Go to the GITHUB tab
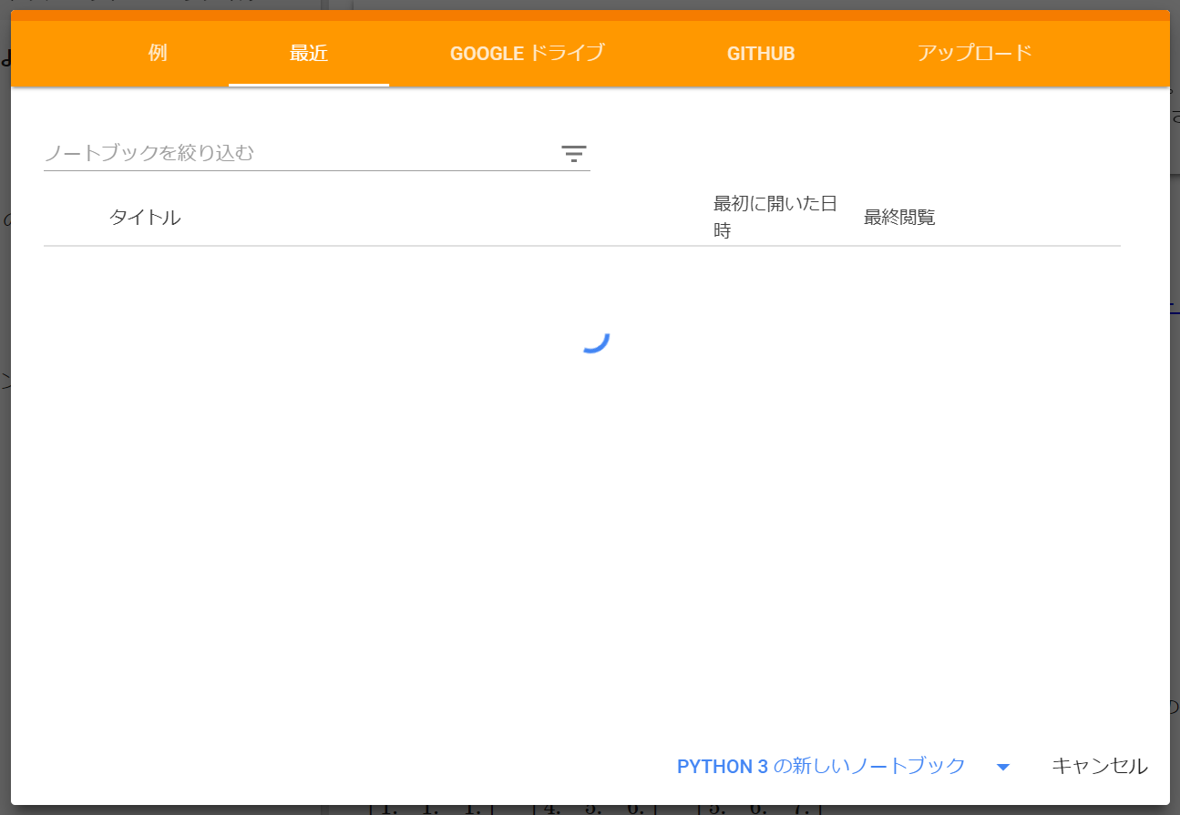The image size is (1180, 815). 761,53
